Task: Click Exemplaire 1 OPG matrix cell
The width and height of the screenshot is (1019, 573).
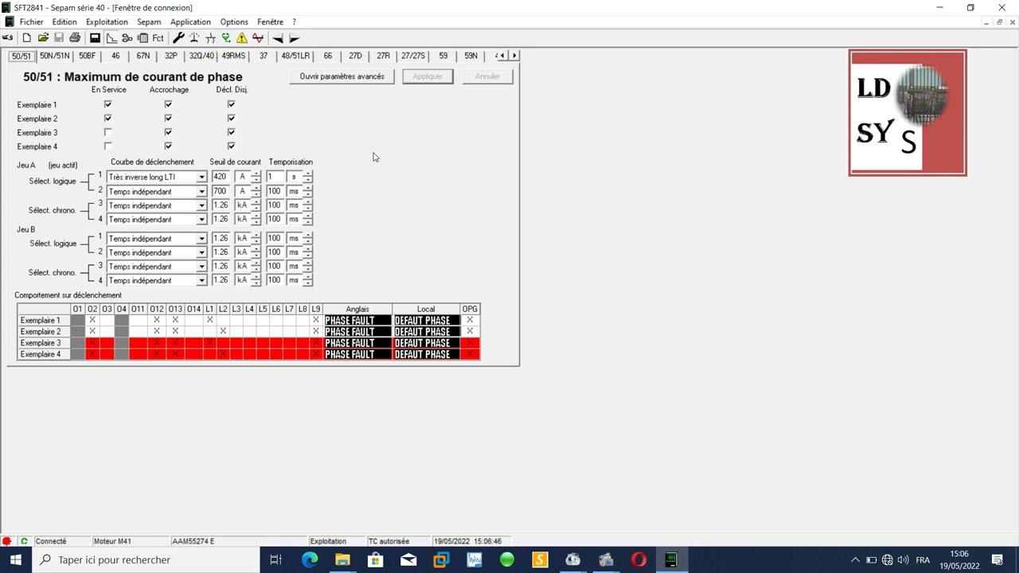Action: 470,320
